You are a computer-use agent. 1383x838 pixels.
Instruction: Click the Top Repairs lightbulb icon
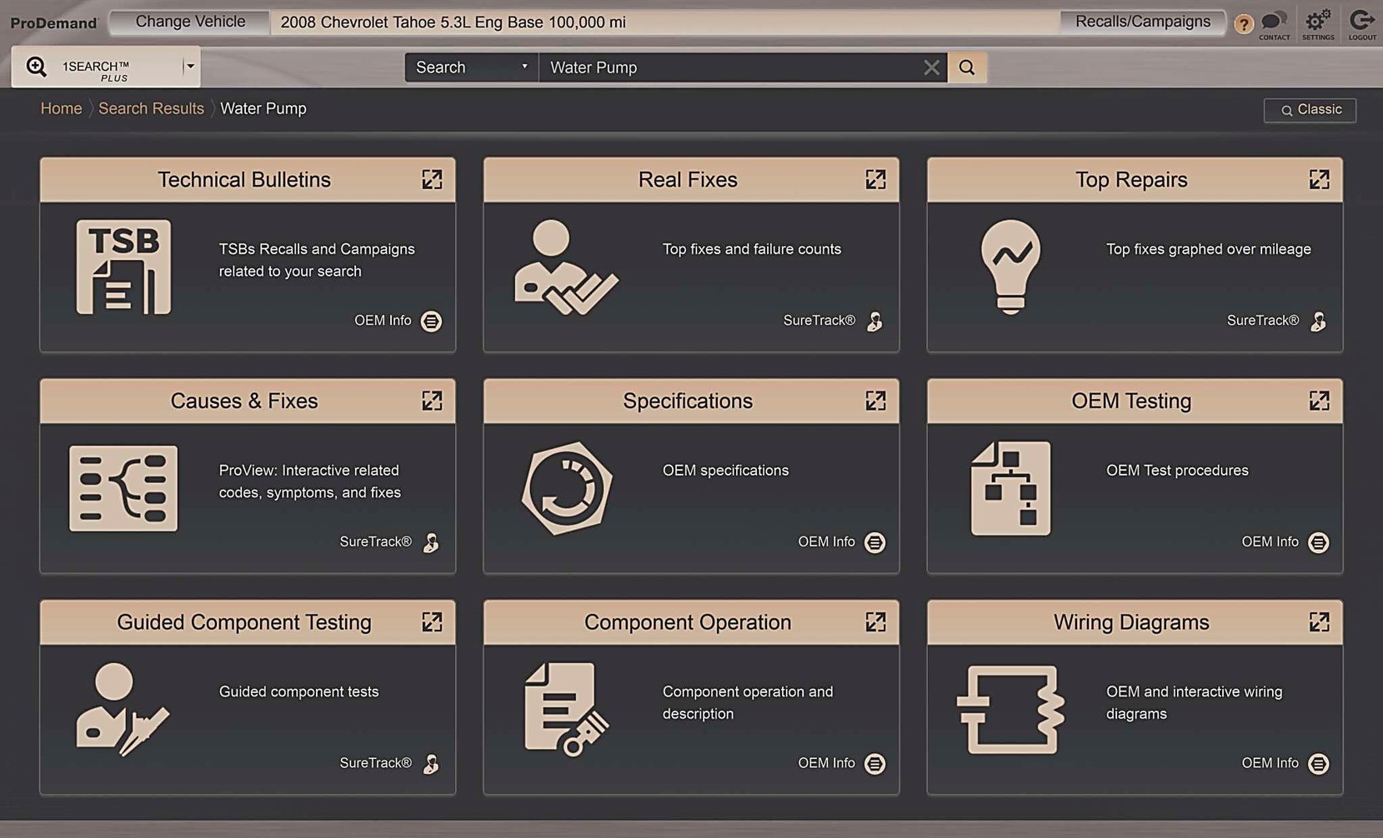(1010, 267)
